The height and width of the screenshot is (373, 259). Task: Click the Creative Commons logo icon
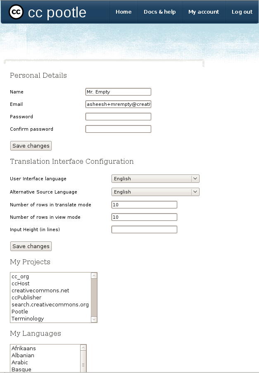(16, 12)
